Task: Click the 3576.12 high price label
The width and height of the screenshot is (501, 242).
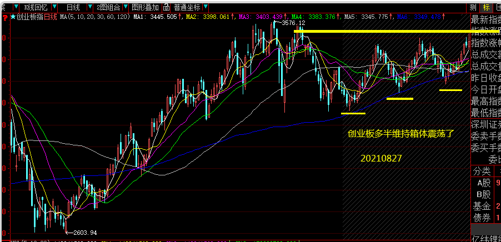Action: [x=293, y=23]
